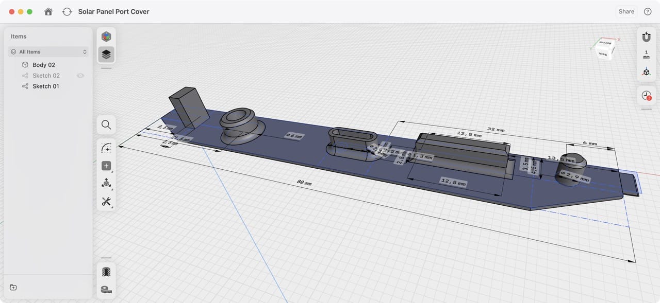Click the Share button

626,11
